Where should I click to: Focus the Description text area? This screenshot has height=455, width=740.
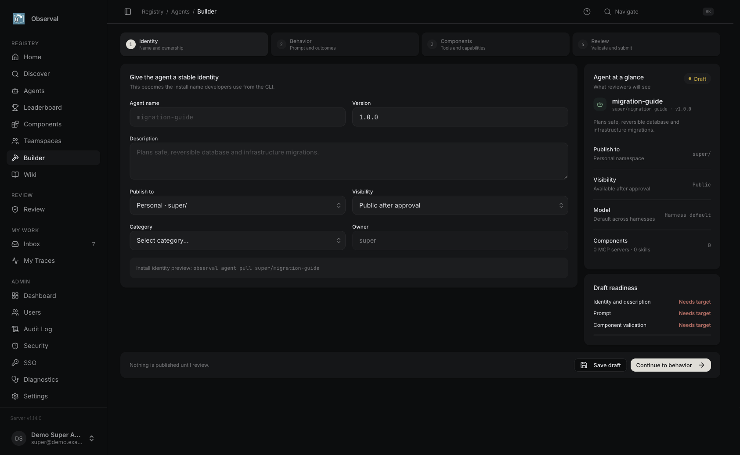coord(349,161)
